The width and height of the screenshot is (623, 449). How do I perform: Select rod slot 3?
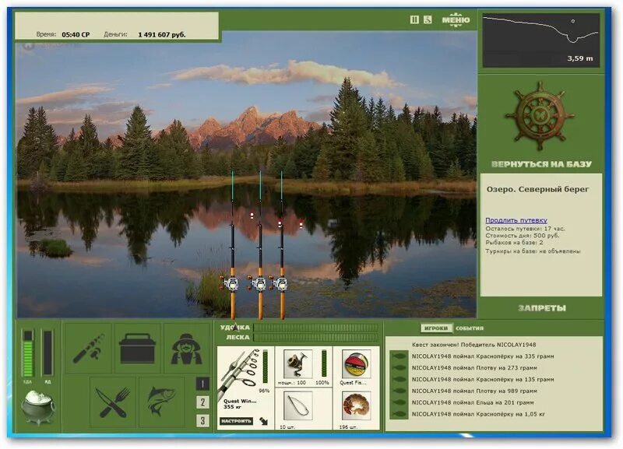click(202, 420)
